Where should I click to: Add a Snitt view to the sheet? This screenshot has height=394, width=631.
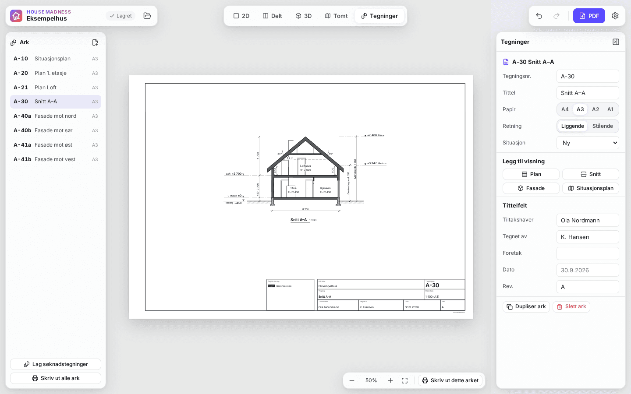(591, 174)
